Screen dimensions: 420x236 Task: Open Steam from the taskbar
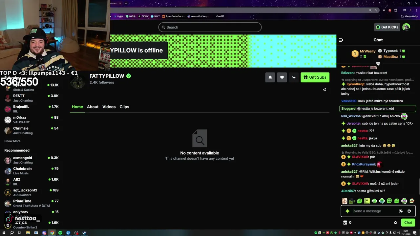(84, 233)
